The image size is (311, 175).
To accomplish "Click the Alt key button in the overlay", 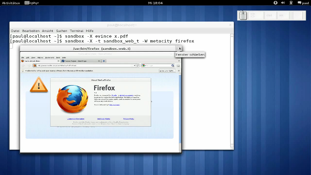I will point(283,15).
